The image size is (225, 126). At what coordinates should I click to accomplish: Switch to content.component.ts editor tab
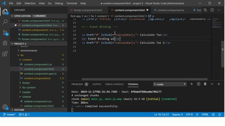coord(171,10)
